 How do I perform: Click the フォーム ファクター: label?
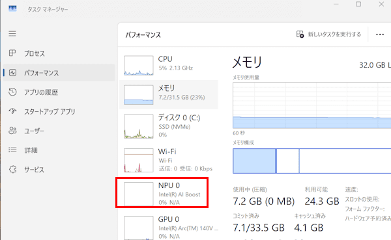tap(365, 209)
